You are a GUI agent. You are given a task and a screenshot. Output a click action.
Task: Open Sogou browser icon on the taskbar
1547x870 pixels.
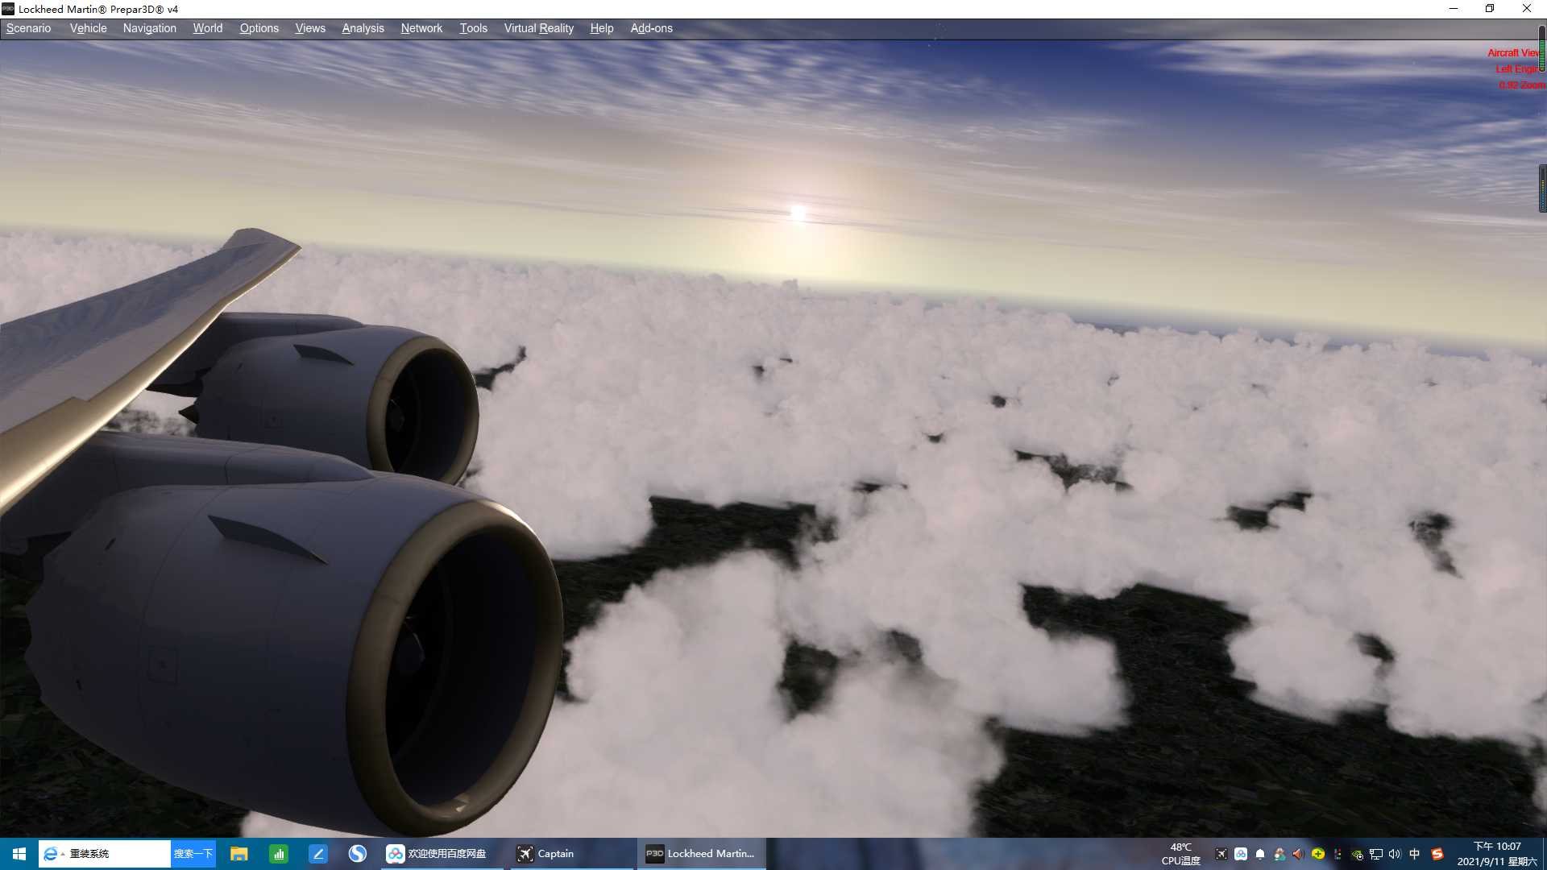click(358, 854)
